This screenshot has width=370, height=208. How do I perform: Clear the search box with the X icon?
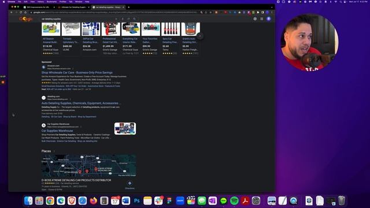[x=116, y=19]
